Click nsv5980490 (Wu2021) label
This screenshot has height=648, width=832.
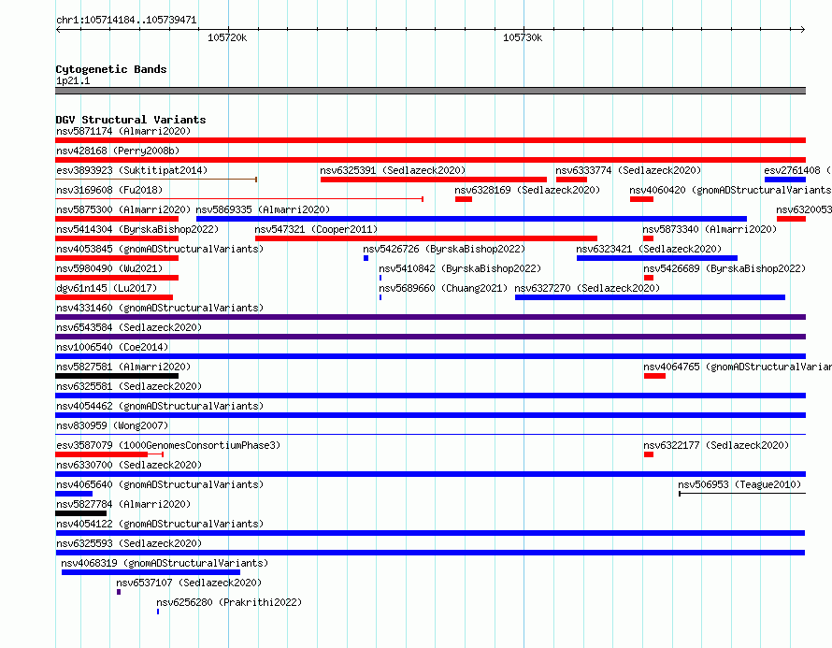[109, 268]
